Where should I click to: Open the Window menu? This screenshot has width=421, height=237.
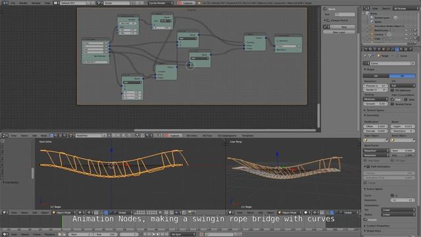coord(36,3)
